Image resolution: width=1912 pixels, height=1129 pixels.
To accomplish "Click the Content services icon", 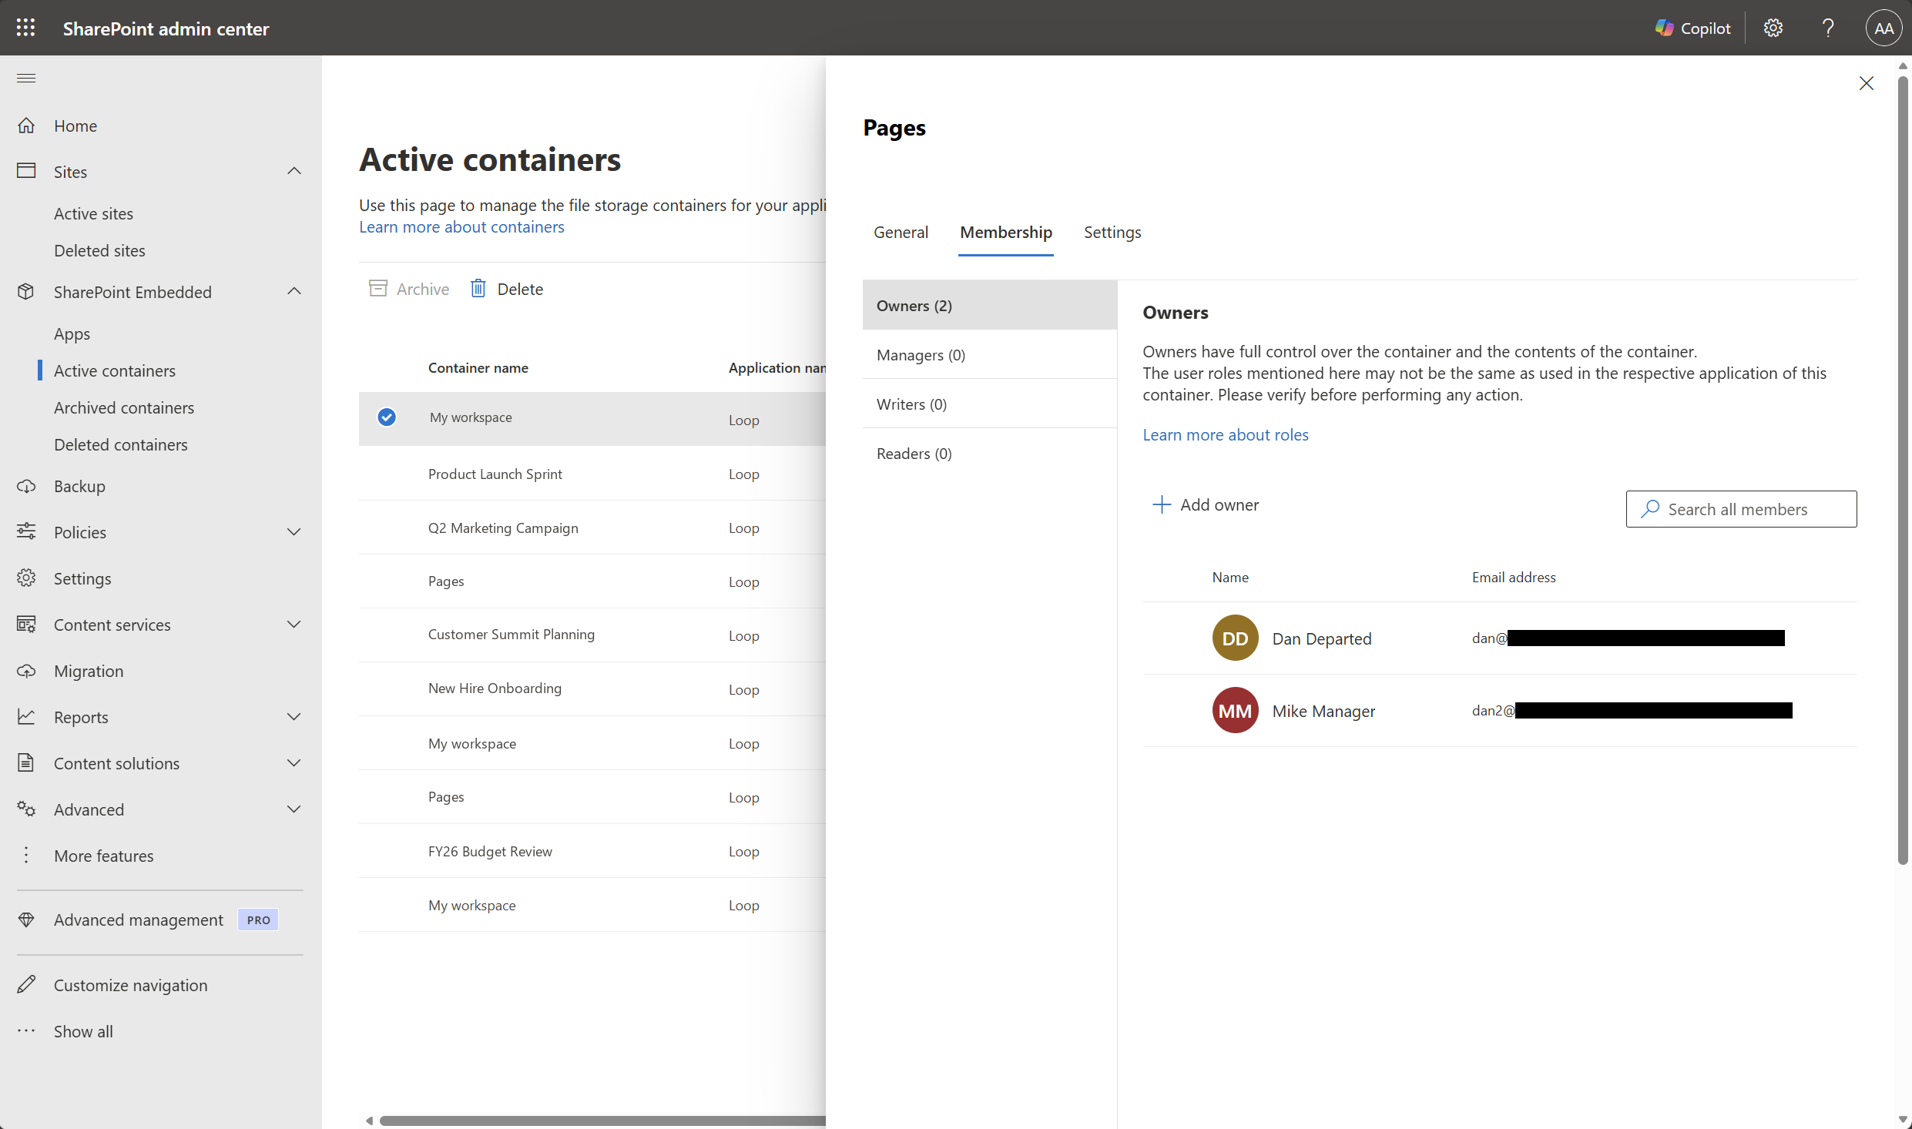I will [26, 624].
